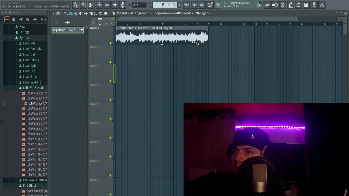Screen dimensions: 349x196
Task: Open browser plugin speaker tab
Action: [x=21, y=19]
